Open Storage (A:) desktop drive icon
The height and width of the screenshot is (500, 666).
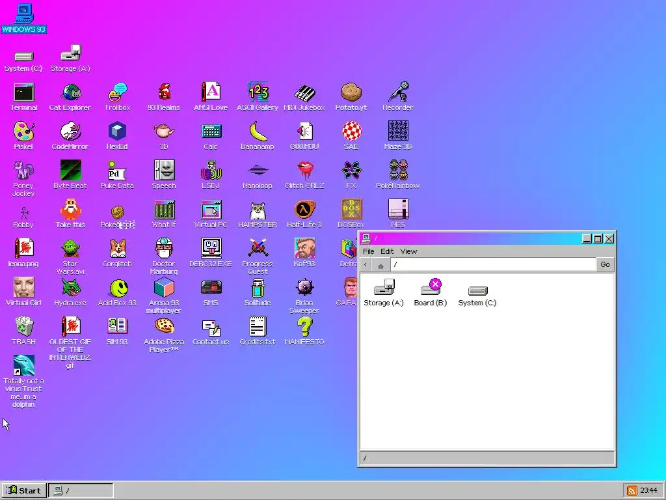[x=70, y=59]
